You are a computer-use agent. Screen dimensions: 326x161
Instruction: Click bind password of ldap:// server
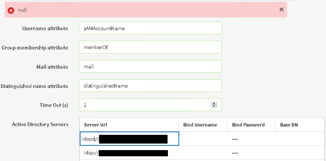[x=251, y=153]
